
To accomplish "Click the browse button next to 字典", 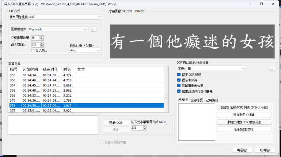I will click(271, 69).
